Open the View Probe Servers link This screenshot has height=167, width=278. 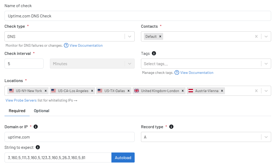21,100
